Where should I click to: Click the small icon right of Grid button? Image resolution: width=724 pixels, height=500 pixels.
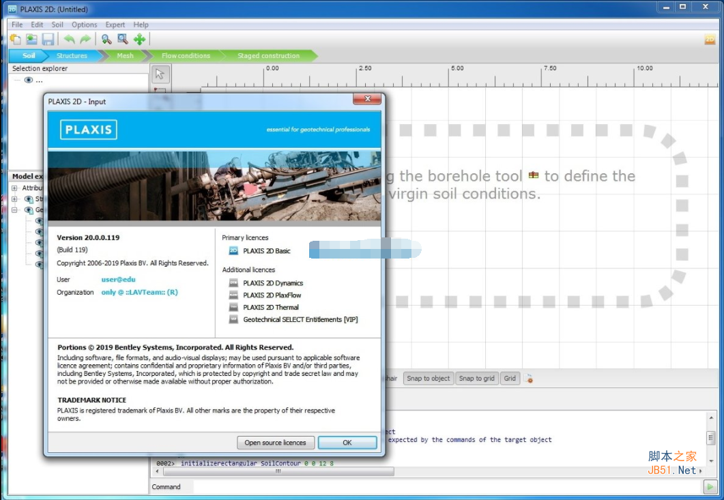(529, 379)
